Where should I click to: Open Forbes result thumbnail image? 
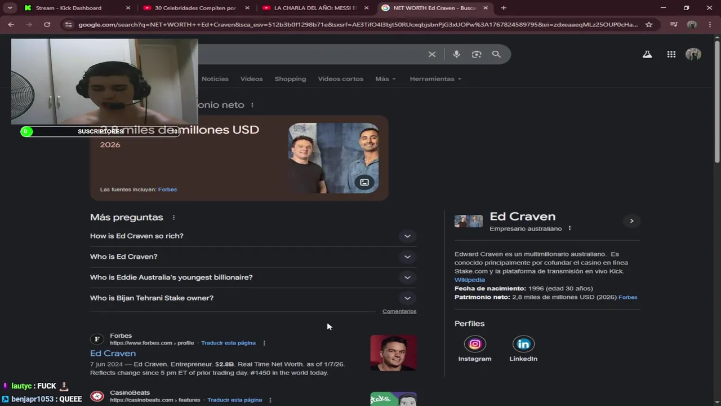coord(393,353)
